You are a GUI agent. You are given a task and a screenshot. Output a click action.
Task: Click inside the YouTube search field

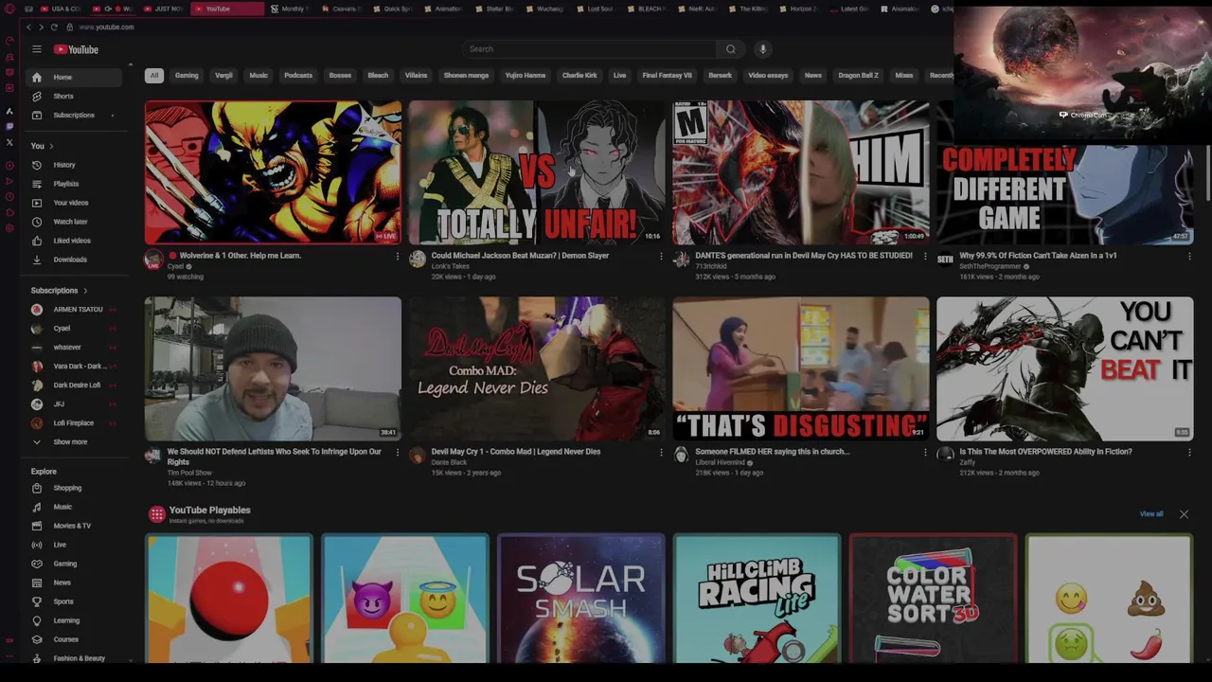[589, 49]
